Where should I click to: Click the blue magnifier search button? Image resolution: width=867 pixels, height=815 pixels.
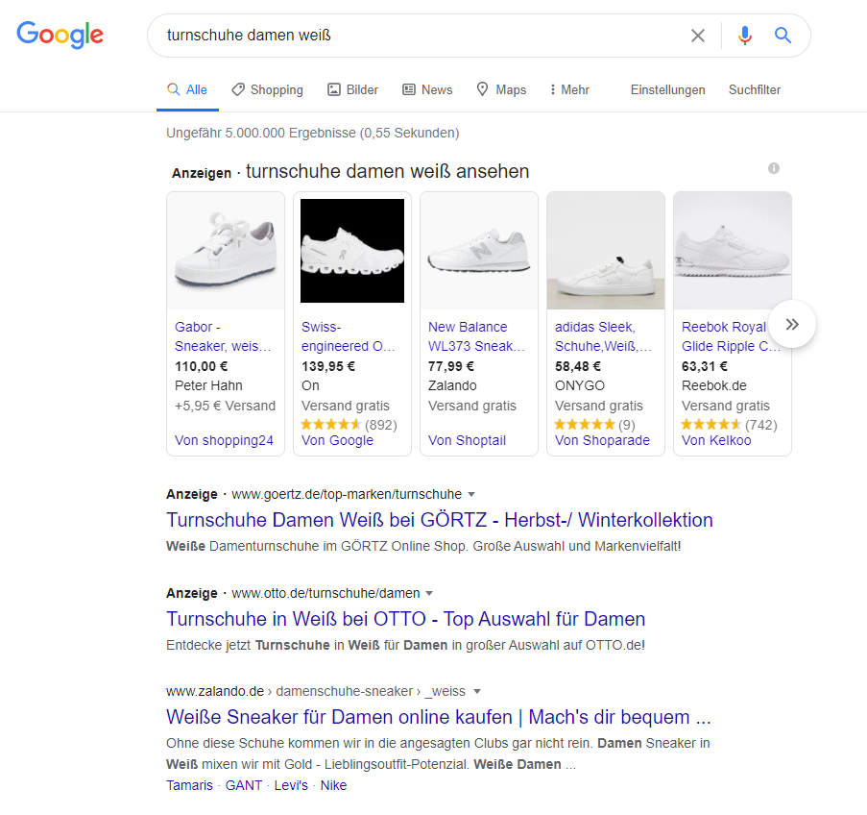point(783,36)
